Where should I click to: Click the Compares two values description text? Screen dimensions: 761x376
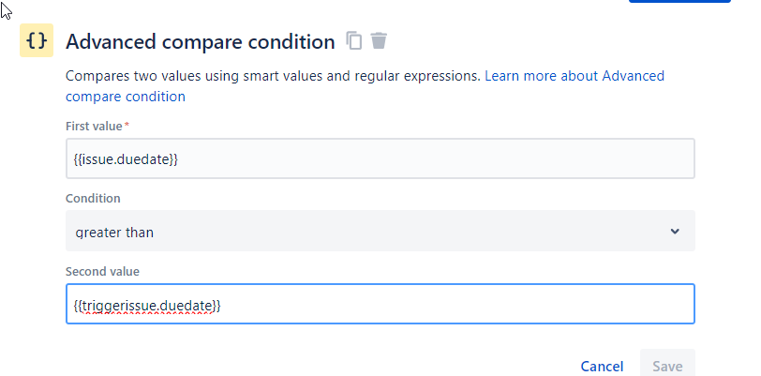[272, 76]
